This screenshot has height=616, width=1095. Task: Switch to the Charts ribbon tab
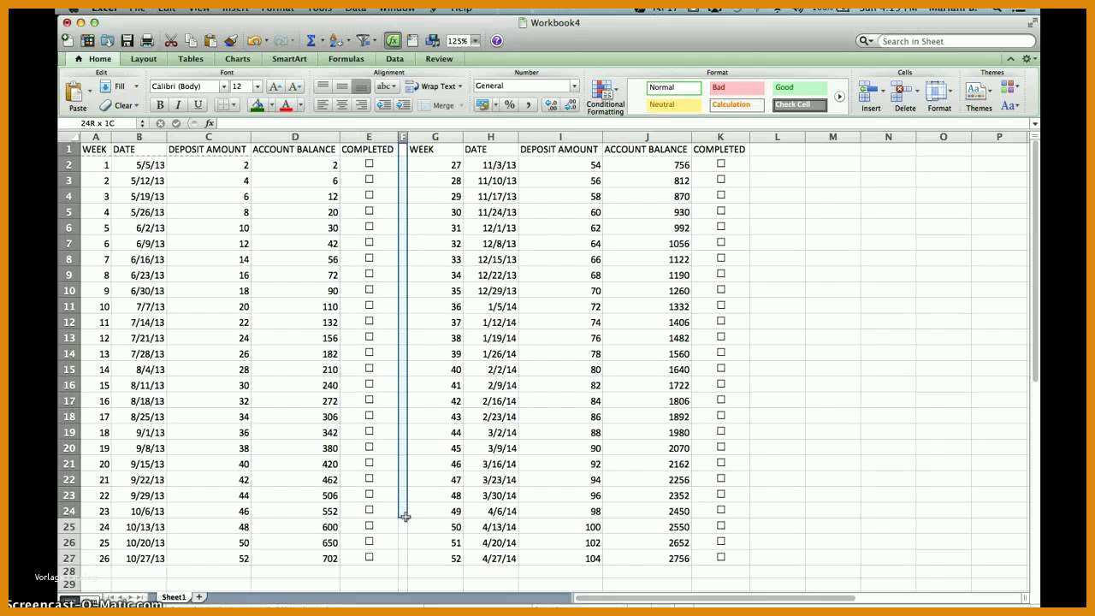click(238, 59)
